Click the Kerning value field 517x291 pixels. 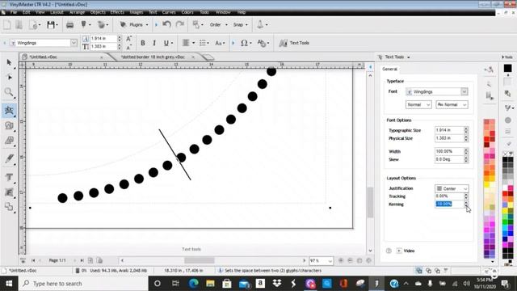(449, 205)
